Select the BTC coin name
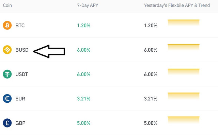The width and height of the screenshot is (218, 136). [x=20, y=26]
